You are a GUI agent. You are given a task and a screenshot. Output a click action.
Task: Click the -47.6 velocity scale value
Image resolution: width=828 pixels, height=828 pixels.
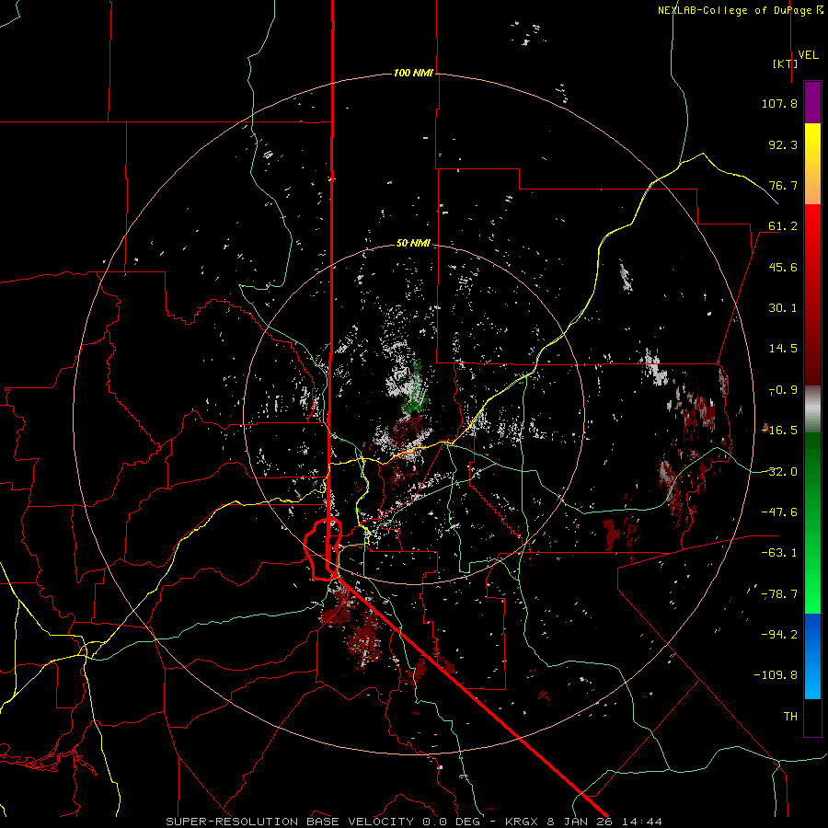click(x=779, y=512)
